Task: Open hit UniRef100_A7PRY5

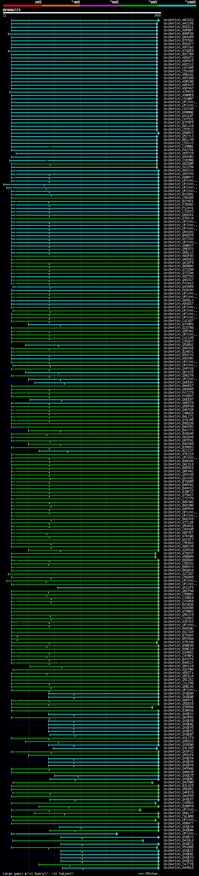Action: point(178,92)
